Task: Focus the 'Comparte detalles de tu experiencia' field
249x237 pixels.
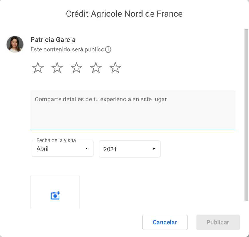Action: click(x=133, y=110)
